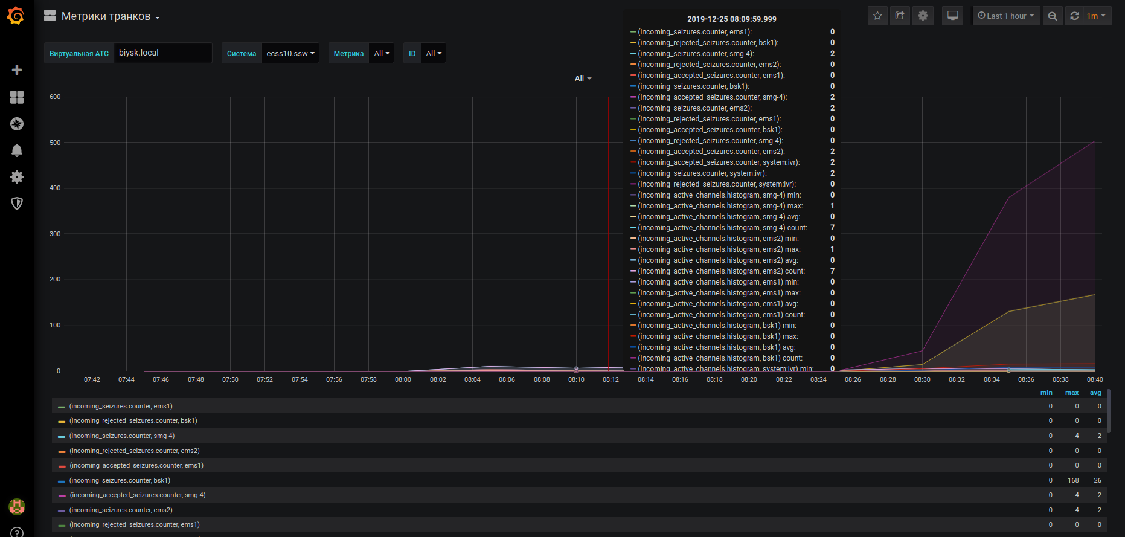
Task: Open the Метрики транков dashboard title menu
Action: pyautogui.click(x=106, y=16)
